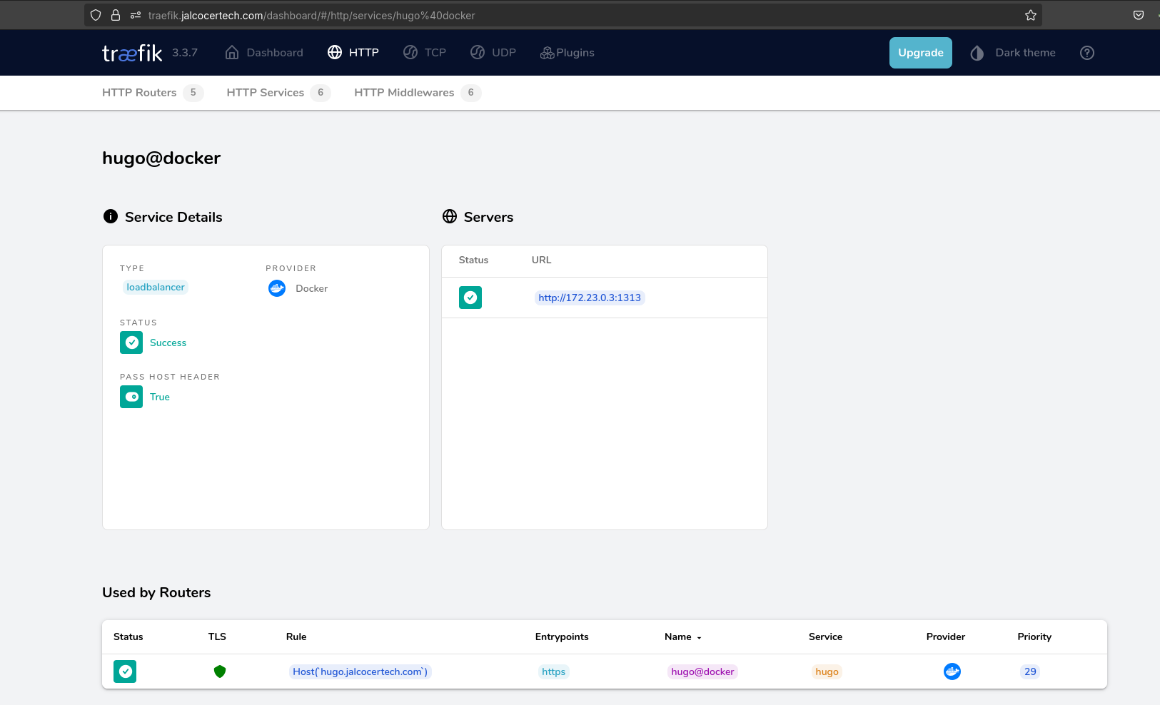Click the Host(`hugo.jalcocertech.com`) rule
This screenshot has width=1160, height=705.
click(360, 671)
